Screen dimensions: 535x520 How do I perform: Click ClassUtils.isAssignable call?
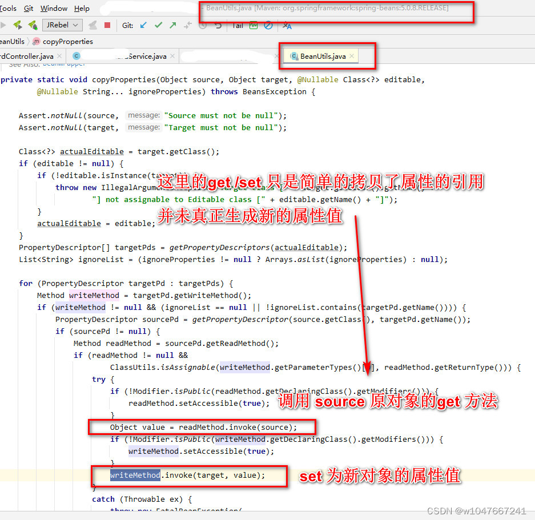162,367
